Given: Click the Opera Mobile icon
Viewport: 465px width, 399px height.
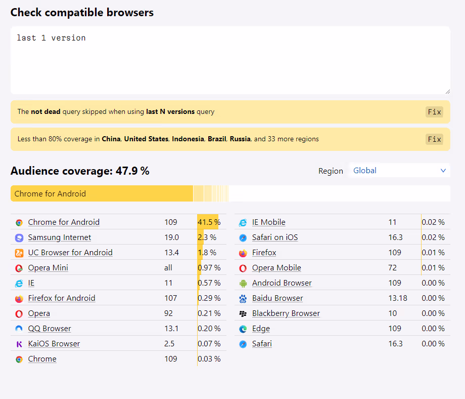Looking at the screenshot, I should coord(243,268).
